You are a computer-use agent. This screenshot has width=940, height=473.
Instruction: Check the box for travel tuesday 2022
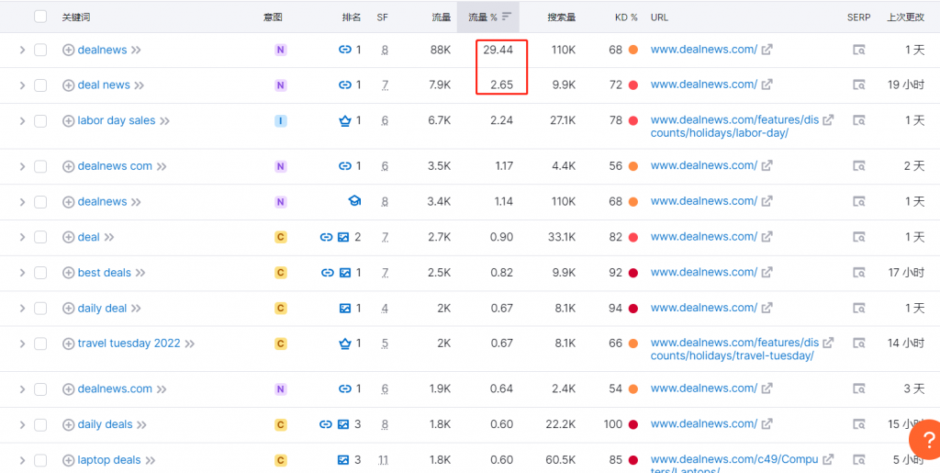point(40,343)
